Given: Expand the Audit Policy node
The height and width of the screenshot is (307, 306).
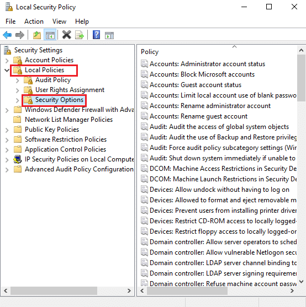Looking at the screenshot, I should coord(17,80).
